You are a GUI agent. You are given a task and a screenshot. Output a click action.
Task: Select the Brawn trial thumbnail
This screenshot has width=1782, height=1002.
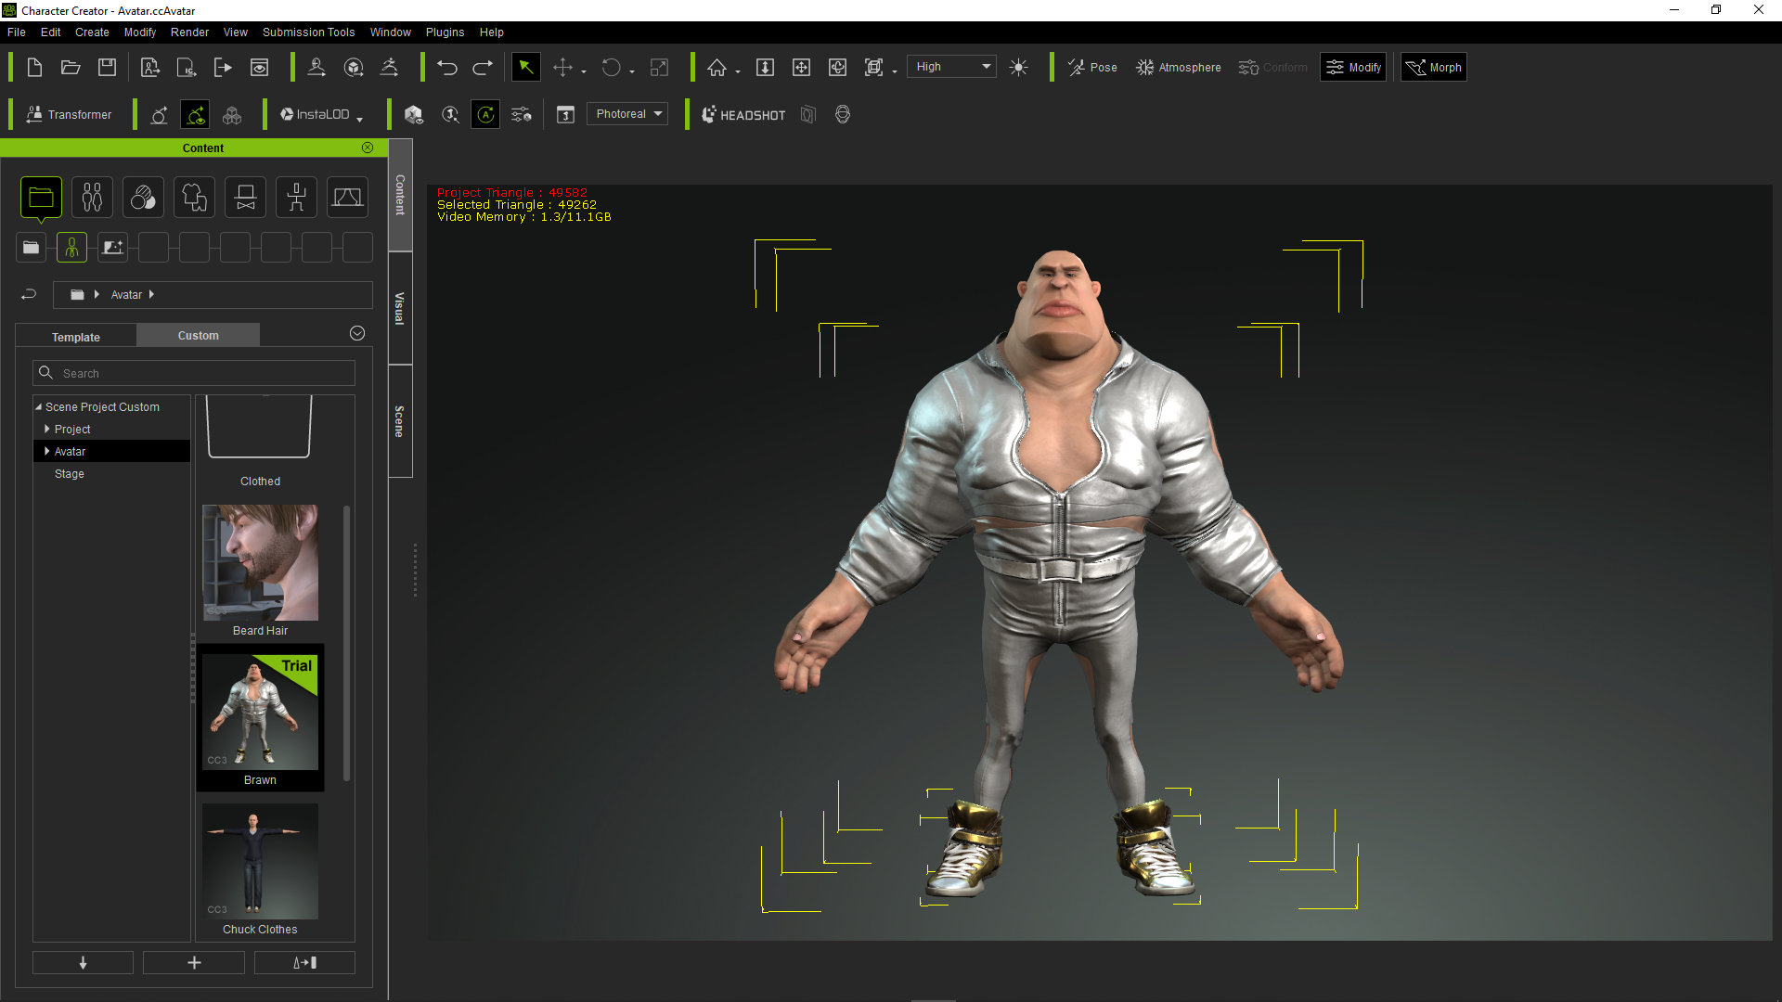(260, 712)
